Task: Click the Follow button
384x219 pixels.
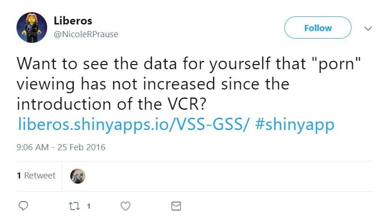Action: click(317, 28)
